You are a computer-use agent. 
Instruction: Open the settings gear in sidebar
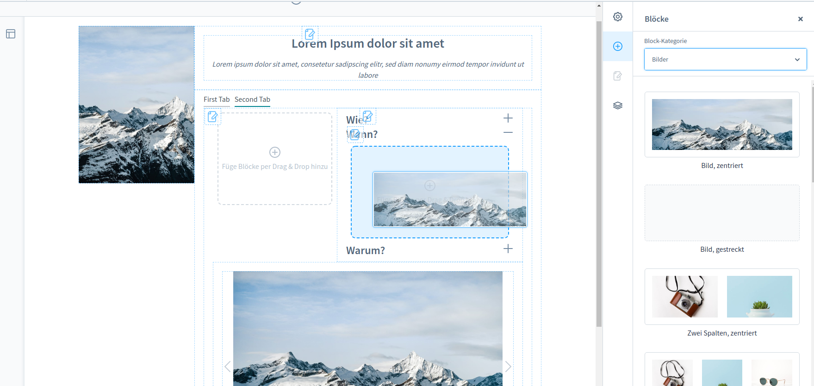coord(617,17)
